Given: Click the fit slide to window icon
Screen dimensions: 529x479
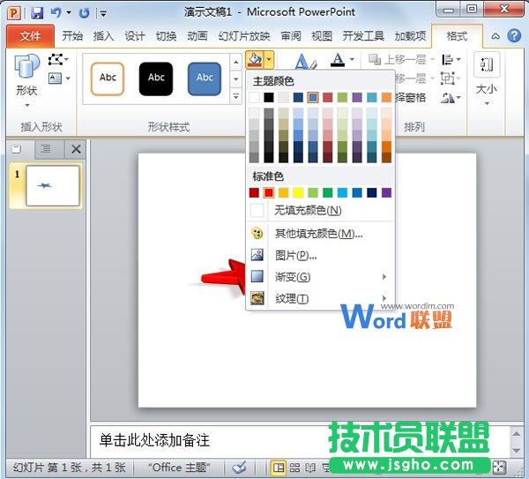Looking at the screenshot, I should [x=499, y=468].
